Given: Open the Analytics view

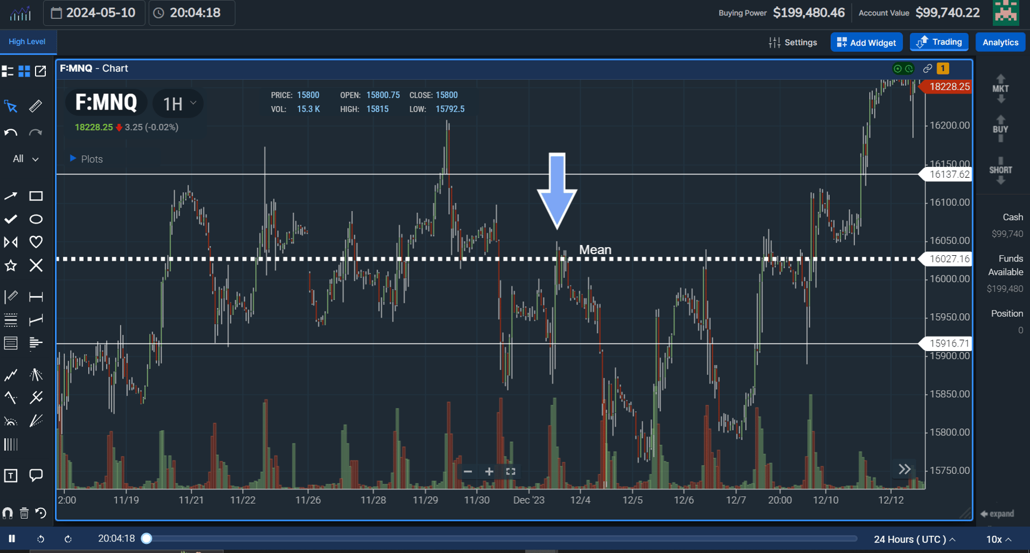Looking at the screenshot, I should pyautogui.click(x=1000, y=42).
